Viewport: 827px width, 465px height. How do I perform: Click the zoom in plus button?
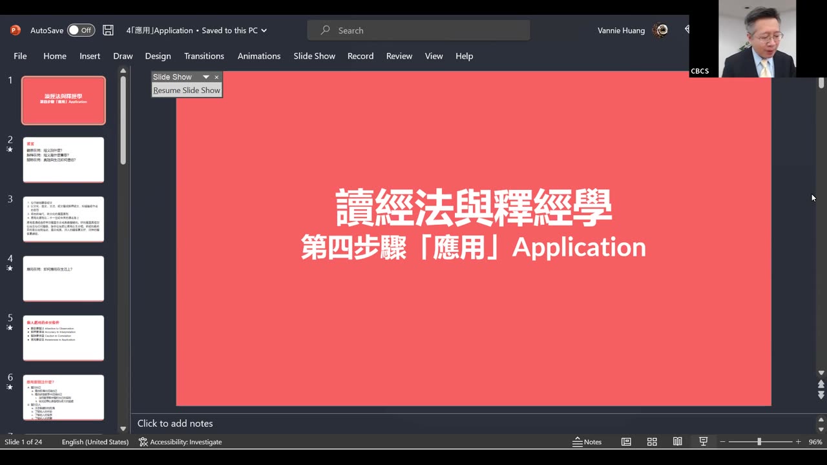tap(798, 442)
